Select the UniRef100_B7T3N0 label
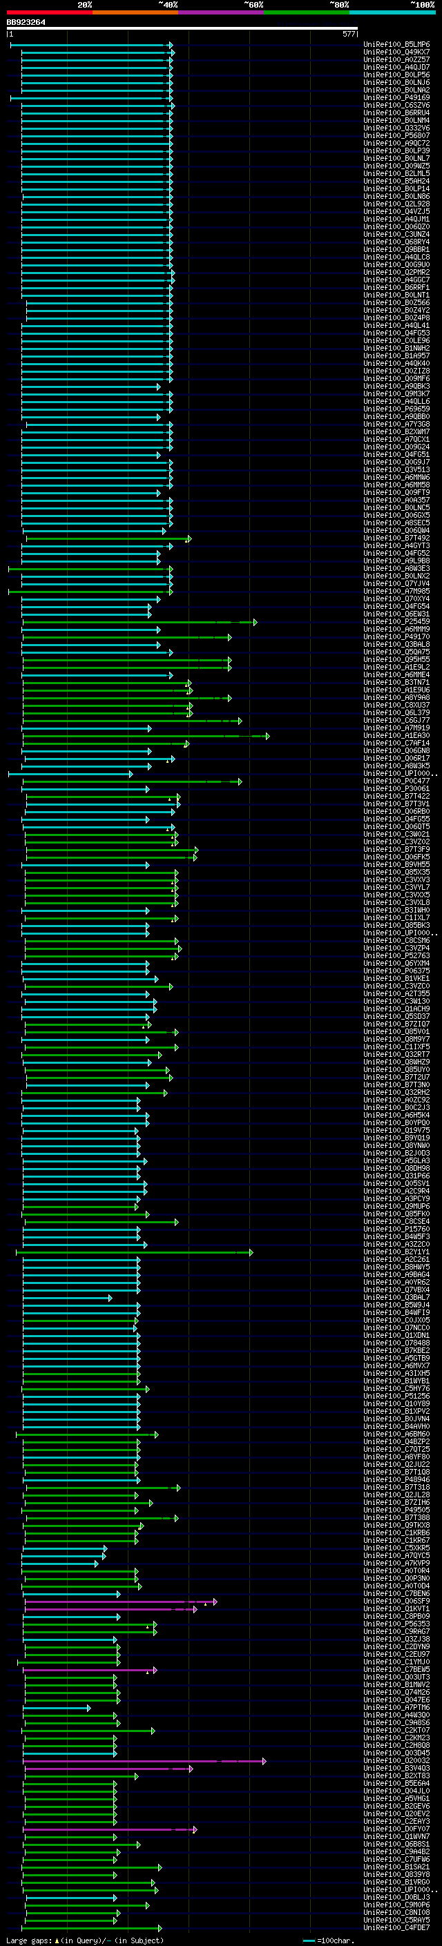442x1946 pixels. click(x=396, y=1084)
